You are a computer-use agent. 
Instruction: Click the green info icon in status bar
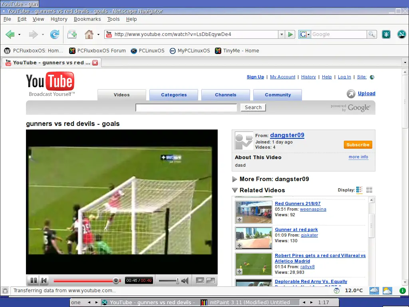tap(403, 291)
